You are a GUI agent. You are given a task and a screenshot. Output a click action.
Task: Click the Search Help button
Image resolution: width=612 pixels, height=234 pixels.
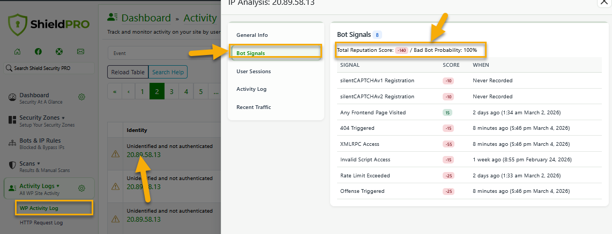click(168, 72)
